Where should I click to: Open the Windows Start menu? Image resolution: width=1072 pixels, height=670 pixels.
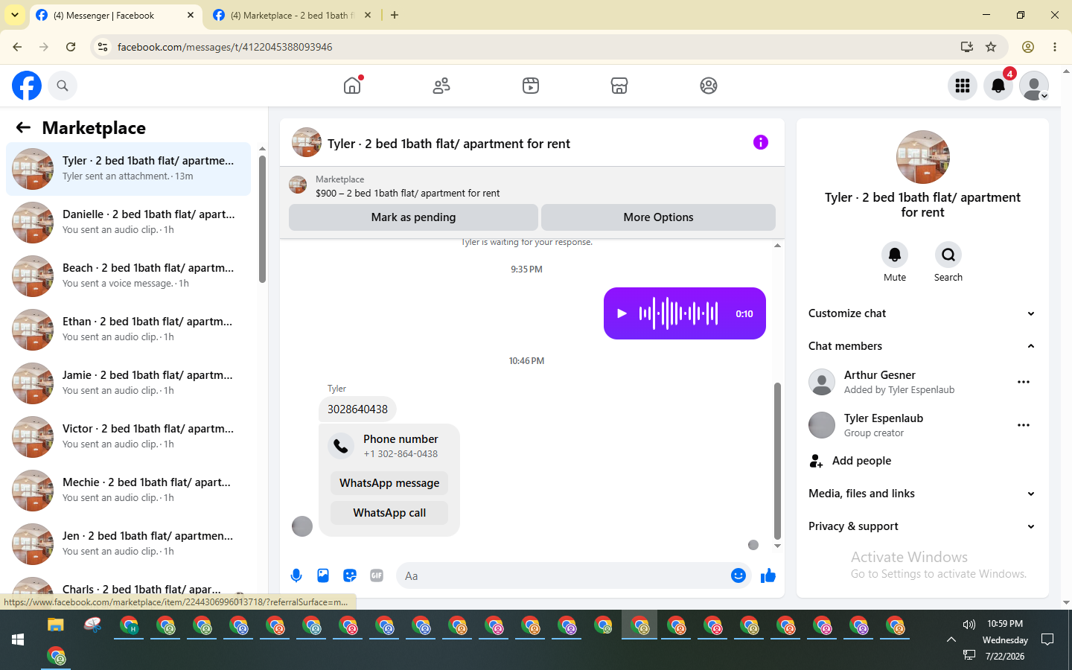[18, 639]
